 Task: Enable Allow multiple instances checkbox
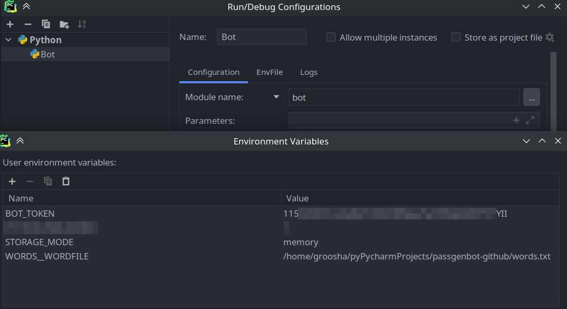(331, 37)
